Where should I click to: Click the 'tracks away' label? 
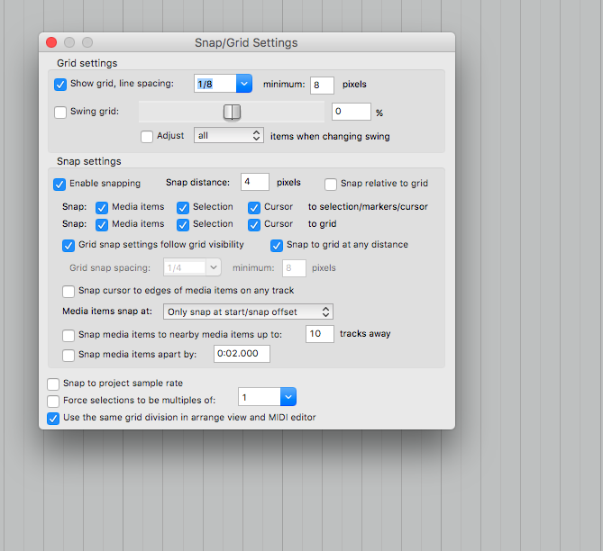(365, 334)
